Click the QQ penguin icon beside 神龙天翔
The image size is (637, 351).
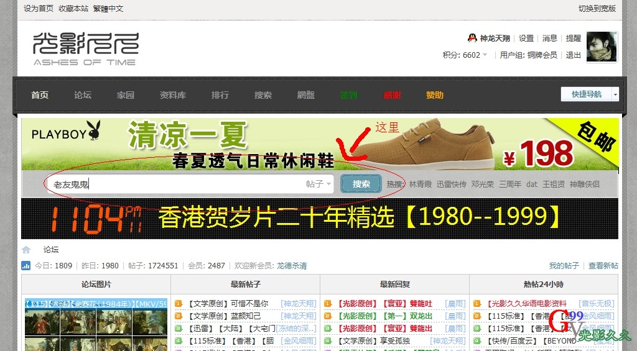[472, 38]
